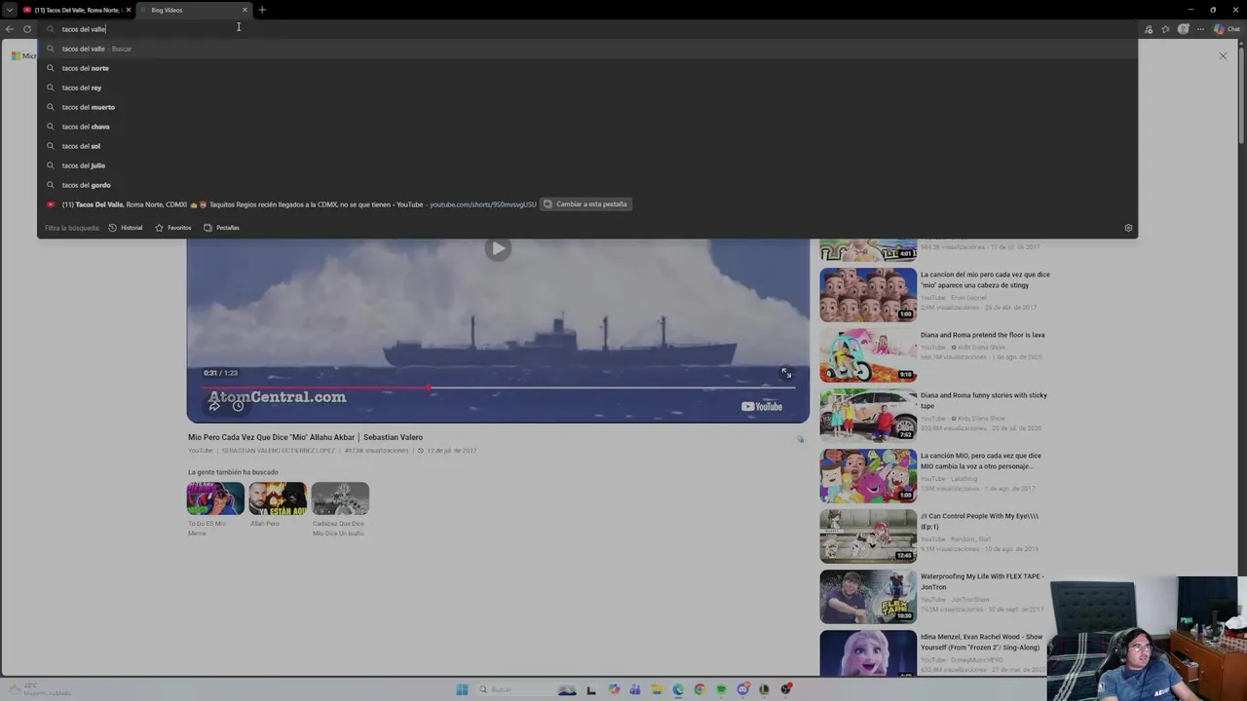1247x701 pixels.
Task: Seek on the video progress bar
Action: tap(498, 387)
